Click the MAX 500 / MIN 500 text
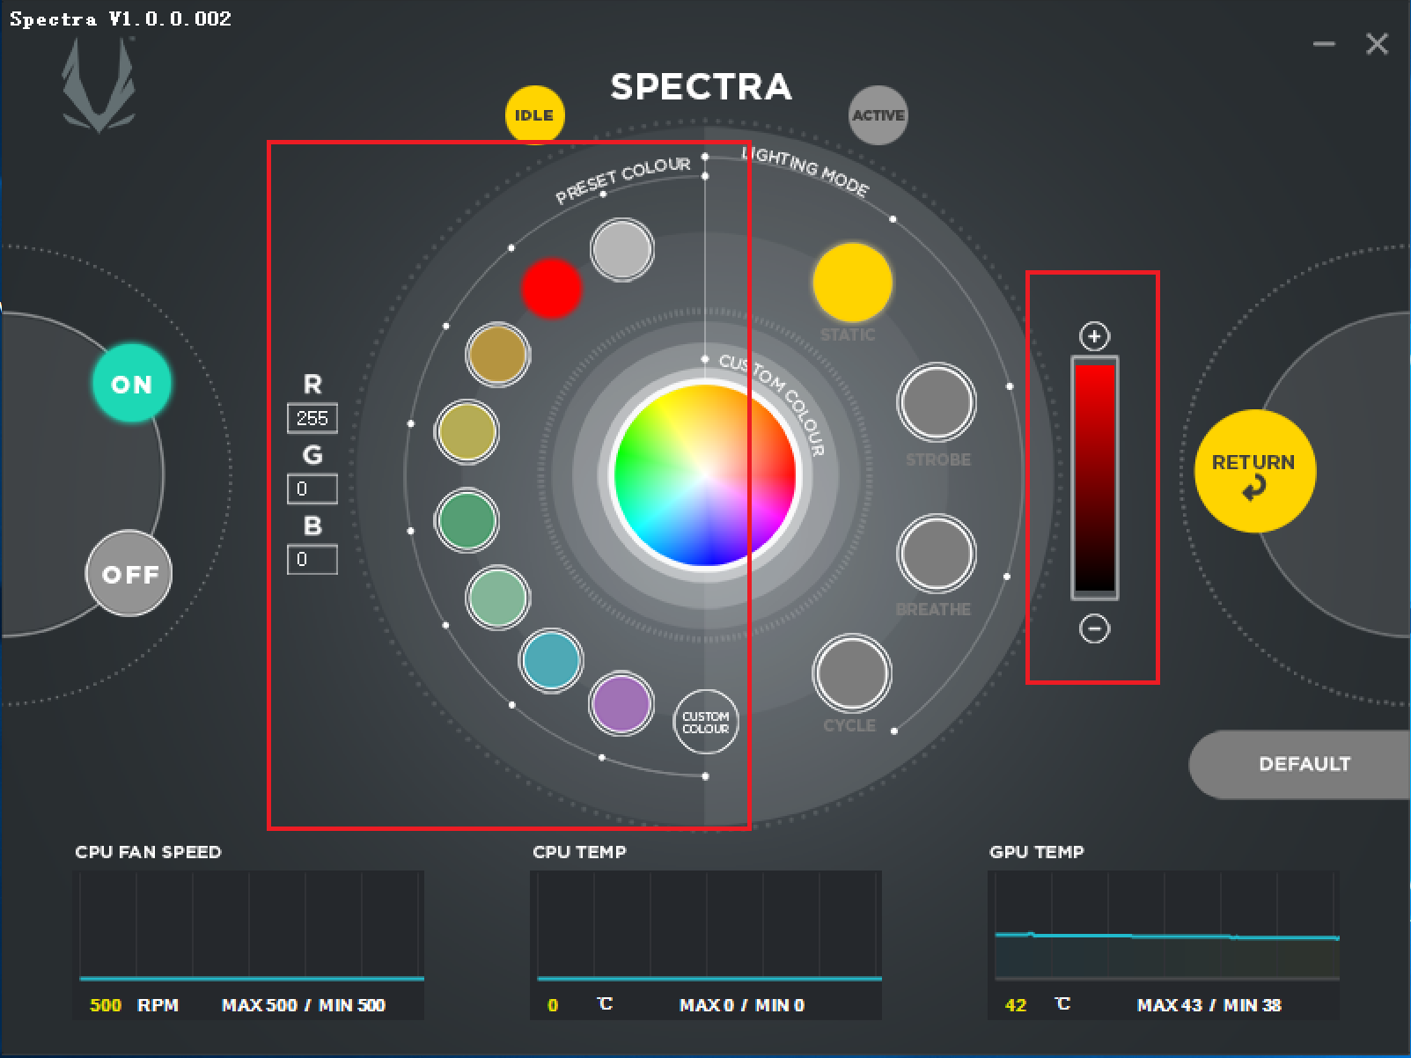This screenshot has height=1058, width=1411. [x=304, y=1005]
